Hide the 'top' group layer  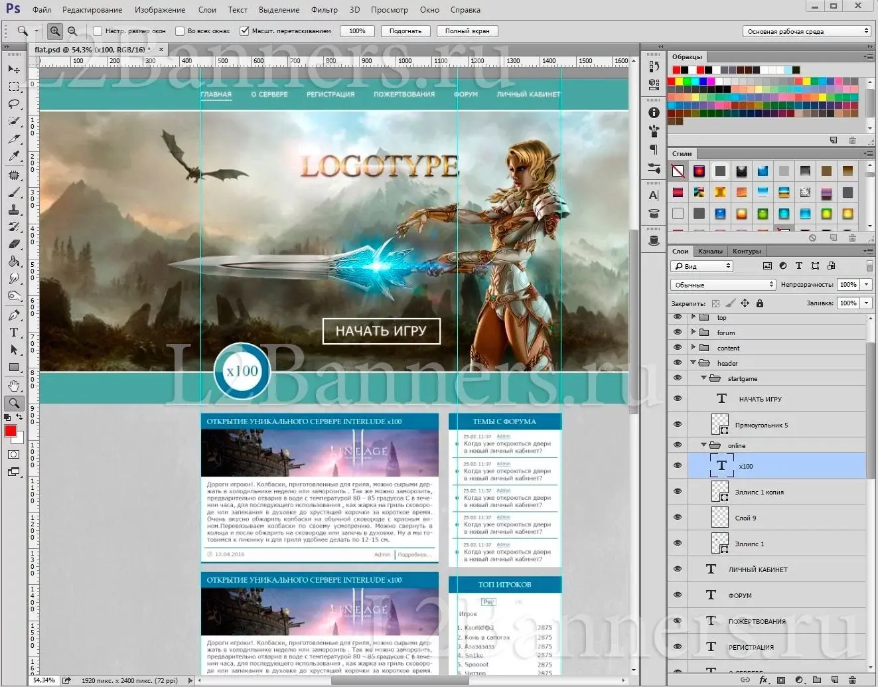pos(678,317)
